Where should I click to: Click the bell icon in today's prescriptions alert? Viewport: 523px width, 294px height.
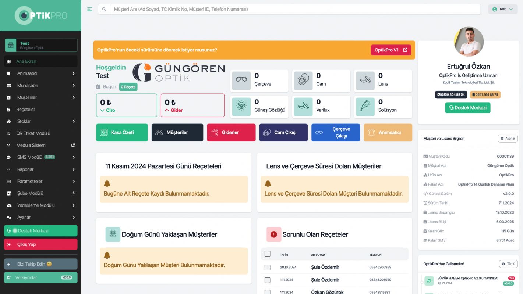107,183
